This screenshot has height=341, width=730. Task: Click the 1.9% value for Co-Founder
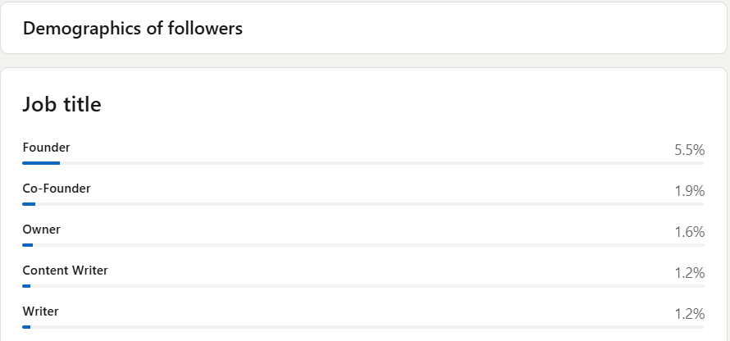689,191
